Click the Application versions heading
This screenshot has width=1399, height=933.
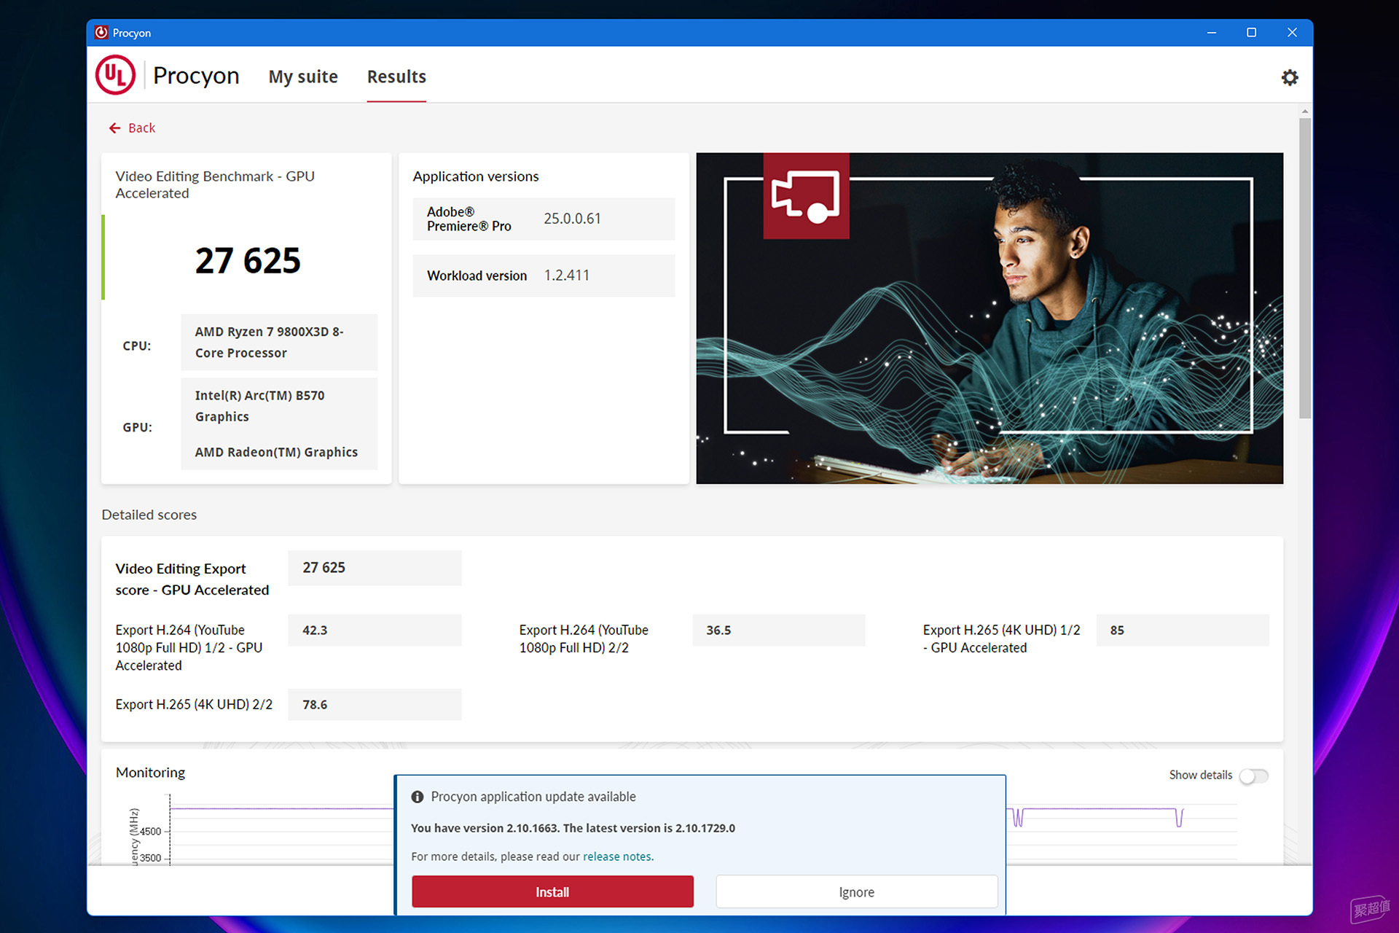pyautogui.click(x=476, y=176)
